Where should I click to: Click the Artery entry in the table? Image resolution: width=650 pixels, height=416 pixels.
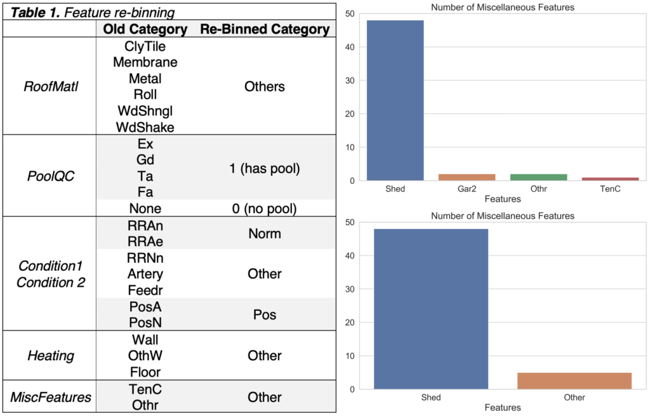pyautogui.click(x=145, y=274)
